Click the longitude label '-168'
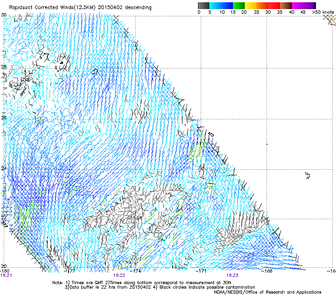 click(267, 271)
